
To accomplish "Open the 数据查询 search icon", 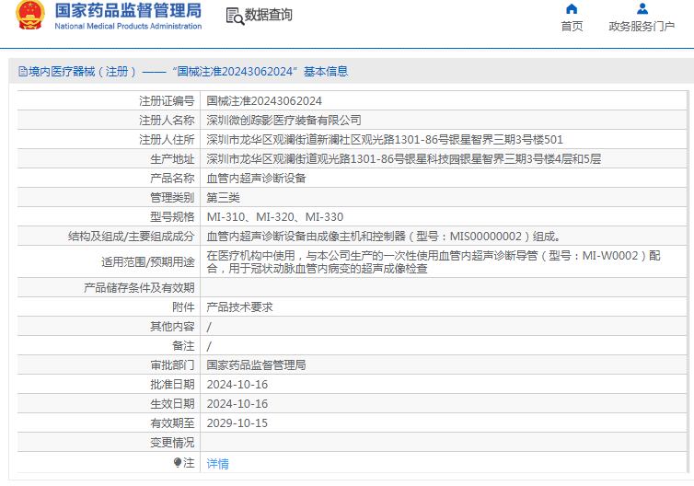I will point(235,16).
